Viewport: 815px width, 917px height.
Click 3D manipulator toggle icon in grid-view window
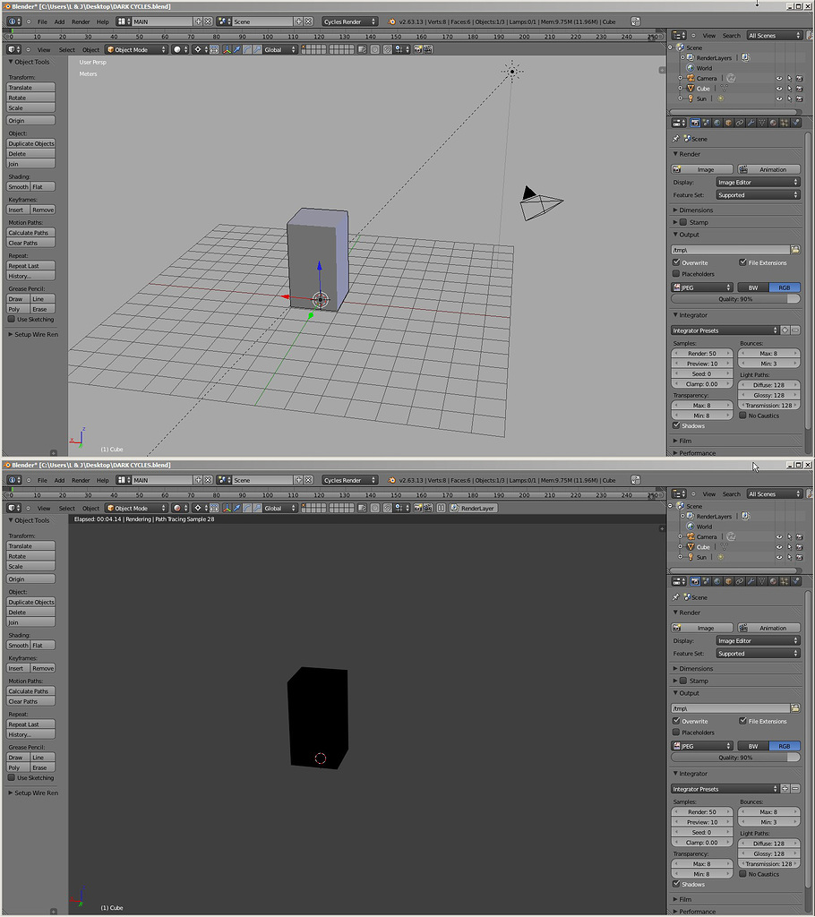point(227,50)
